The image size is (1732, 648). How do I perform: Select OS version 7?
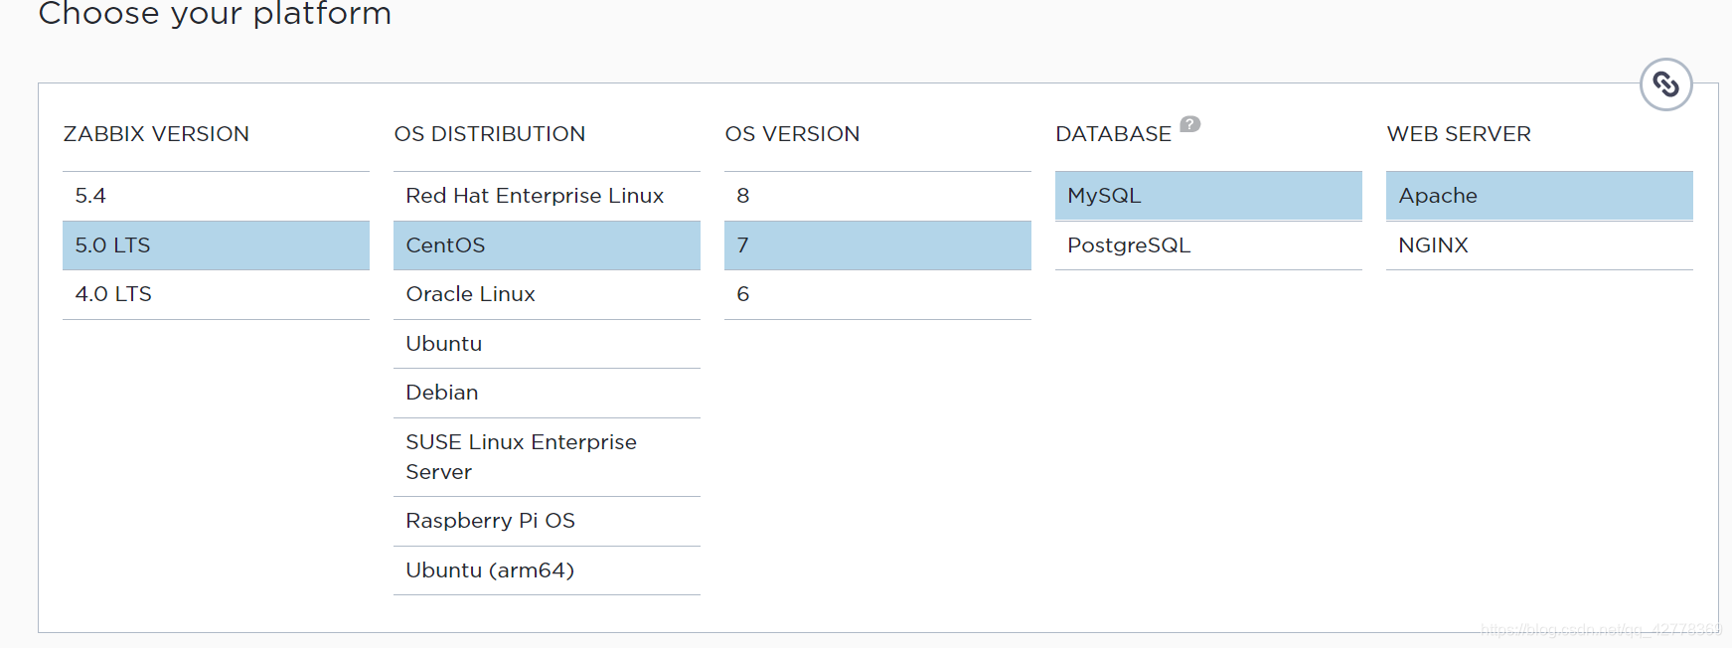pyautogui.click(x=877, y=245)
